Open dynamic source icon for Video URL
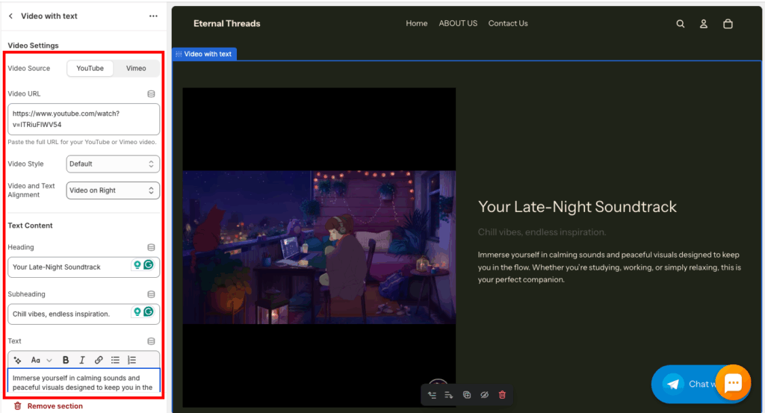Screen dimensions: 765x413 tap(151, 93)
